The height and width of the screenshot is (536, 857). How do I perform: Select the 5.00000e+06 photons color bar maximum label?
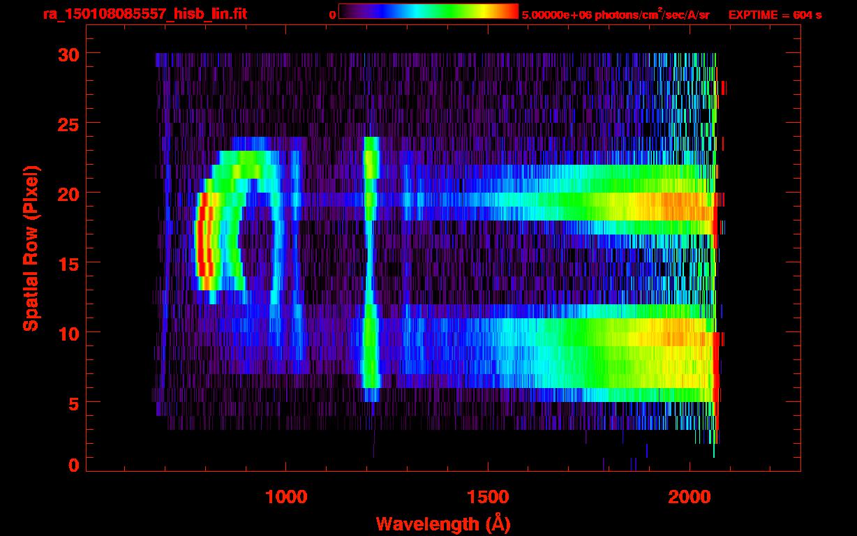[x=615, y=15]
